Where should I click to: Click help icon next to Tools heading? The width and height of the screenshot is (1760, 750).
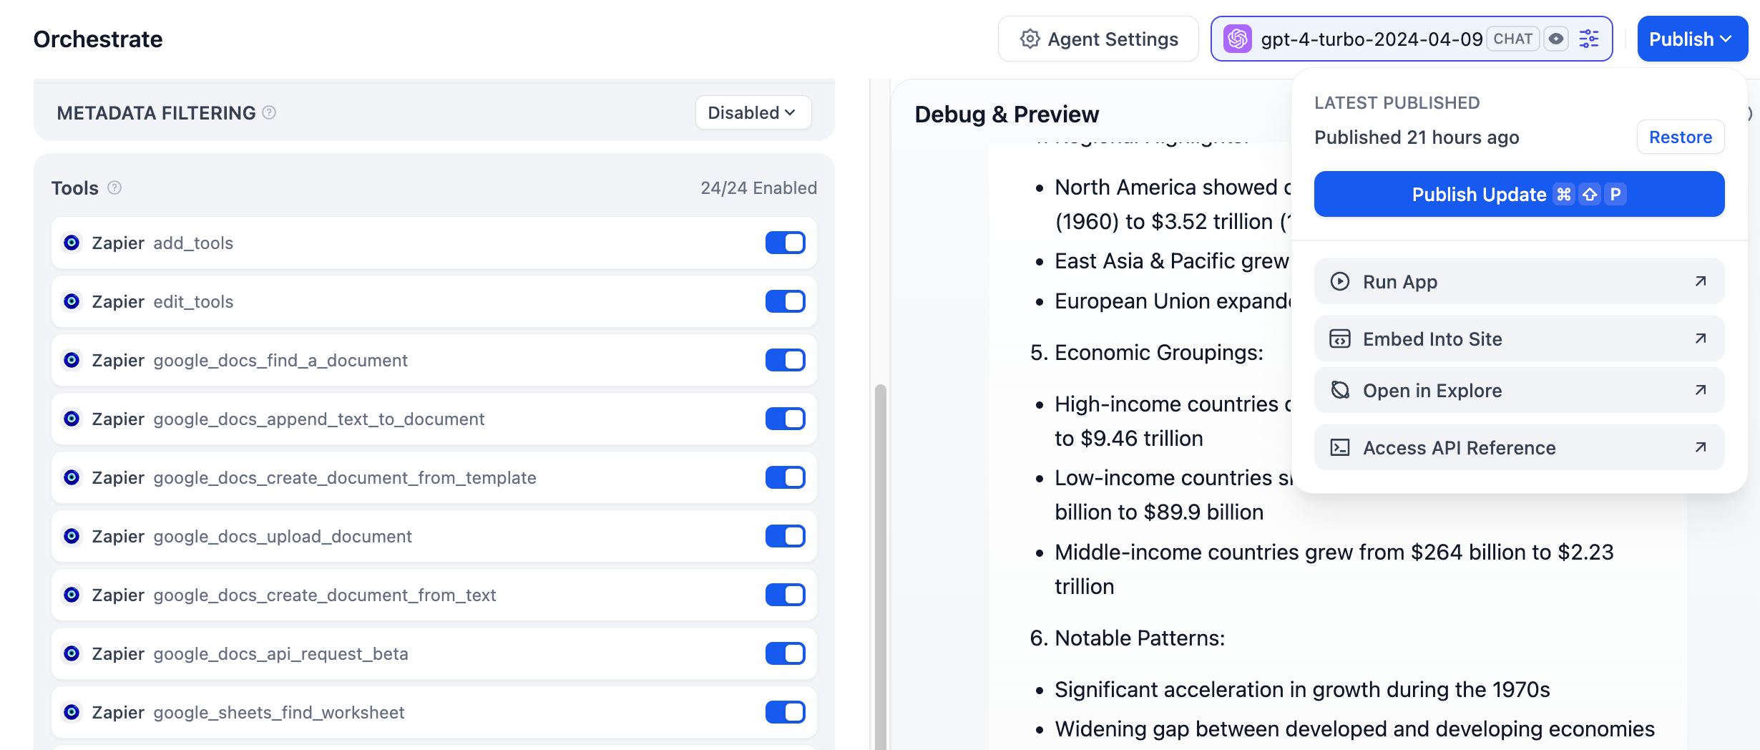[x=114, y=187]
